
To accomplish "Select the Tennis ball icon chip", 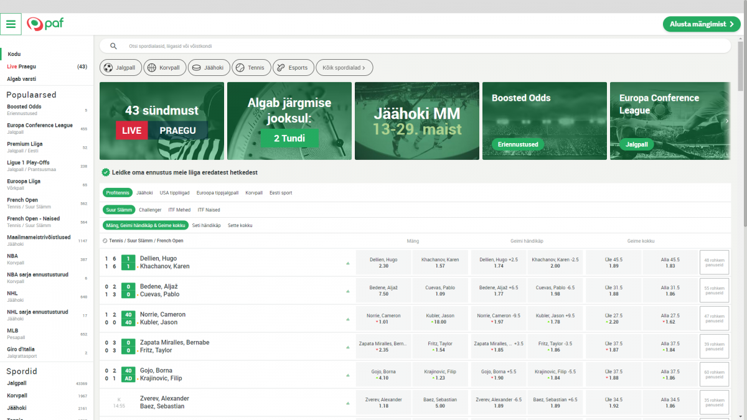I will [251, 68].
